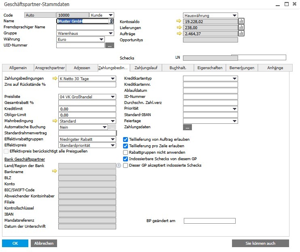The width and height of the screenshot is (300, 252).
Task: Open the Buchhalt. tab
Action: click(x=178, y=68)
